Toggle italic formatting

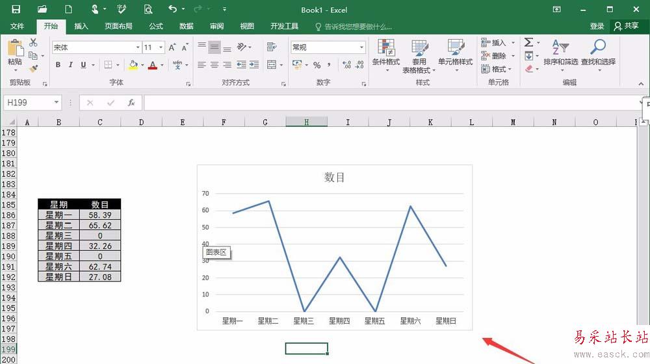click(70, 64)
